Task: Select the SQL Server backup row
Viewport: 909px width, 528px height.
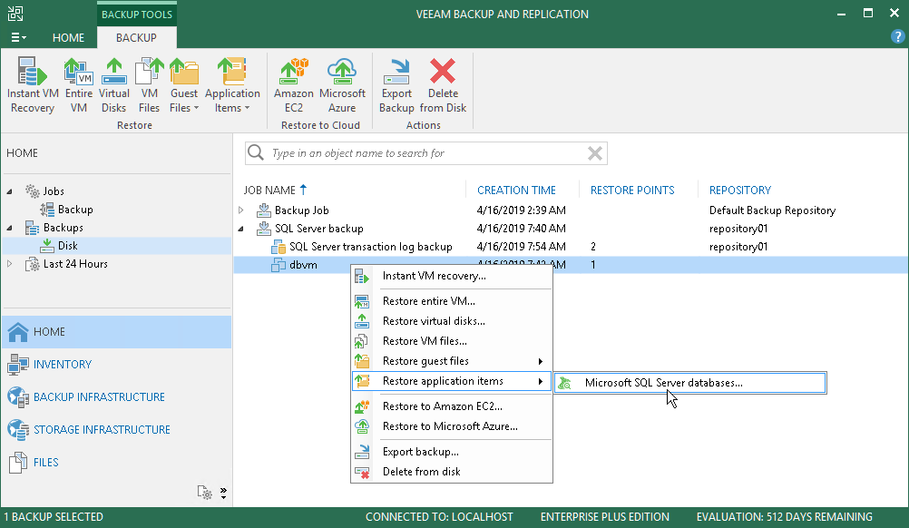Action: coord(571,229)
